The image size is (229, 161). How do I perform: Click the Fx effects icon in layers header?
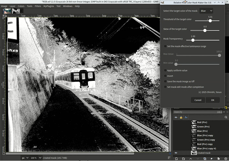(186, 117)
